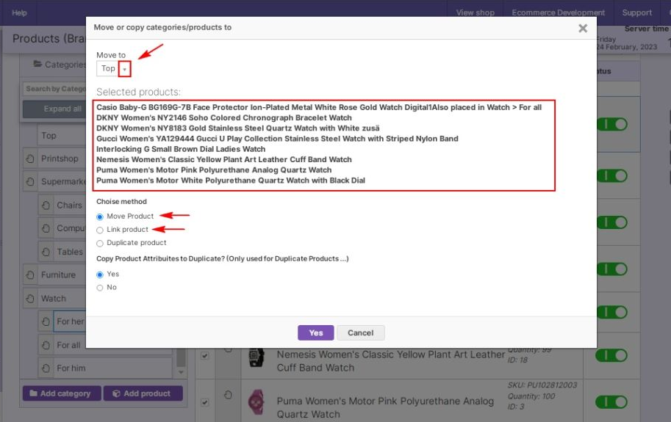Click hand icon beside Computer
Screen dimensions: 671x422
46,228
